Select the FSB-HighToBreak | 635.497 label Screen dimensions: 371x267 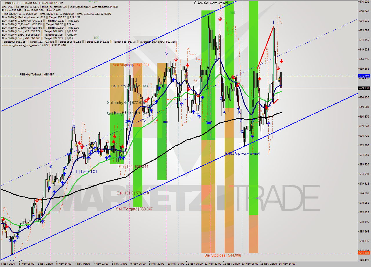[x=37, y=75]
